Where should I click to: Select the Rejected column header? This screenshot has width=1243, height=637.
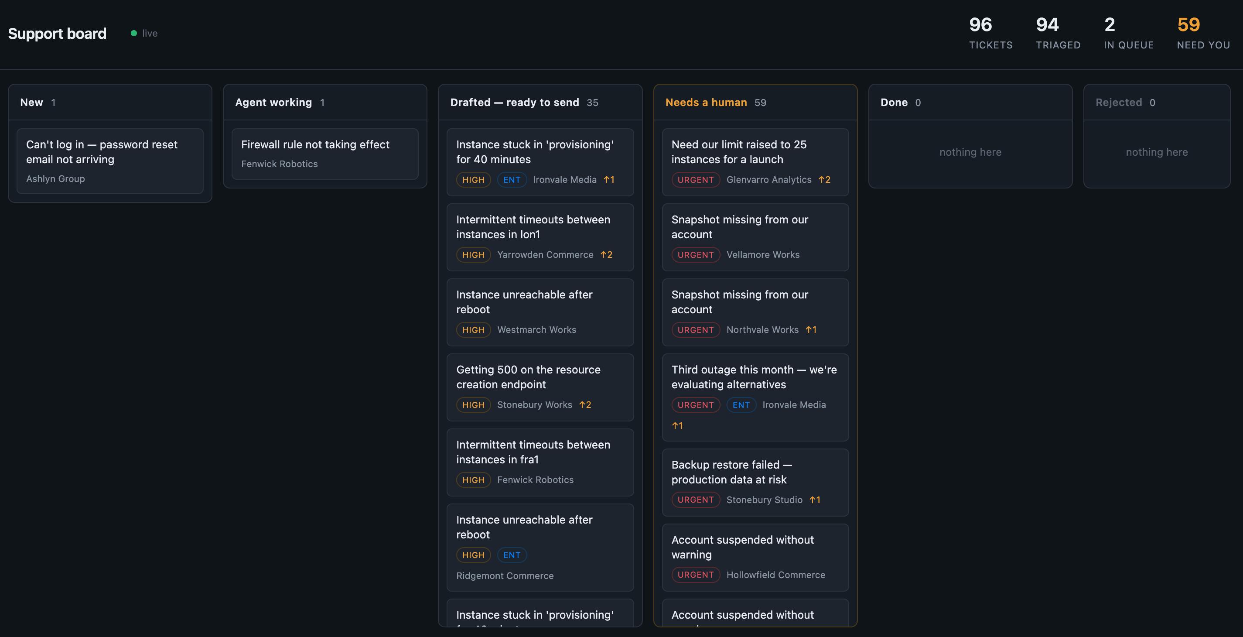pos(1157,102)
